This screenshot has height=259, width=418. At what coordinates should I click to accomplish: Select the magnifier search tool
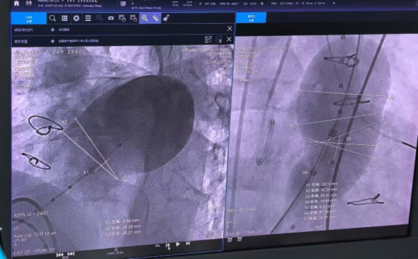pos(52,18)
